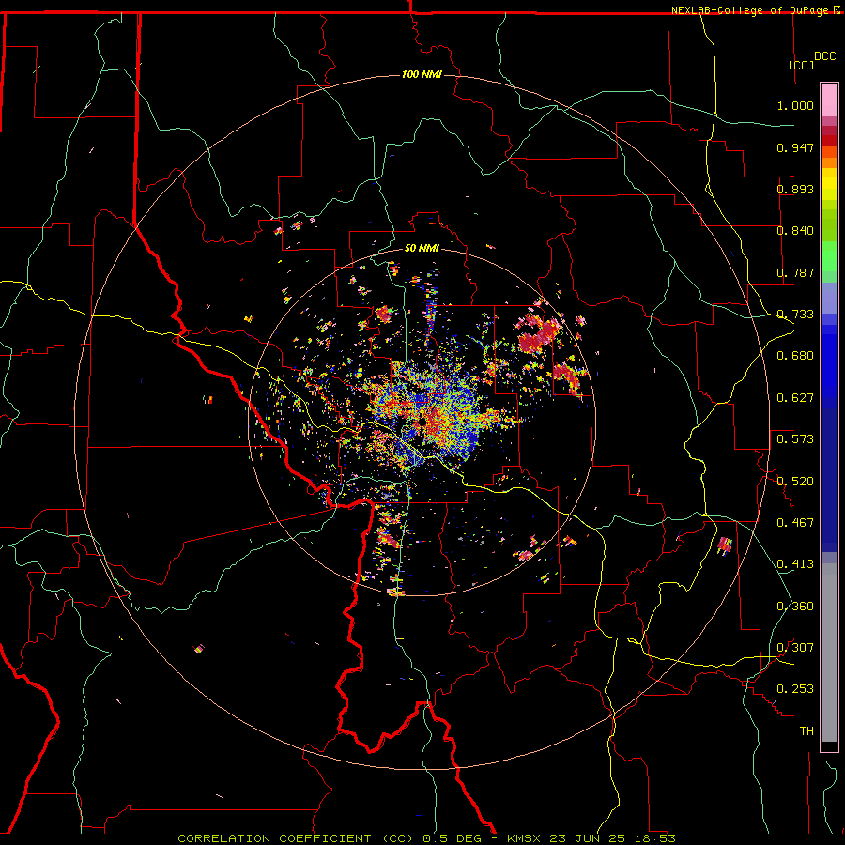Viewport: 845px width, 845px height.
Task: Click the 0.520 scale value
Action: pyautogui.click(x=795, y=482)
